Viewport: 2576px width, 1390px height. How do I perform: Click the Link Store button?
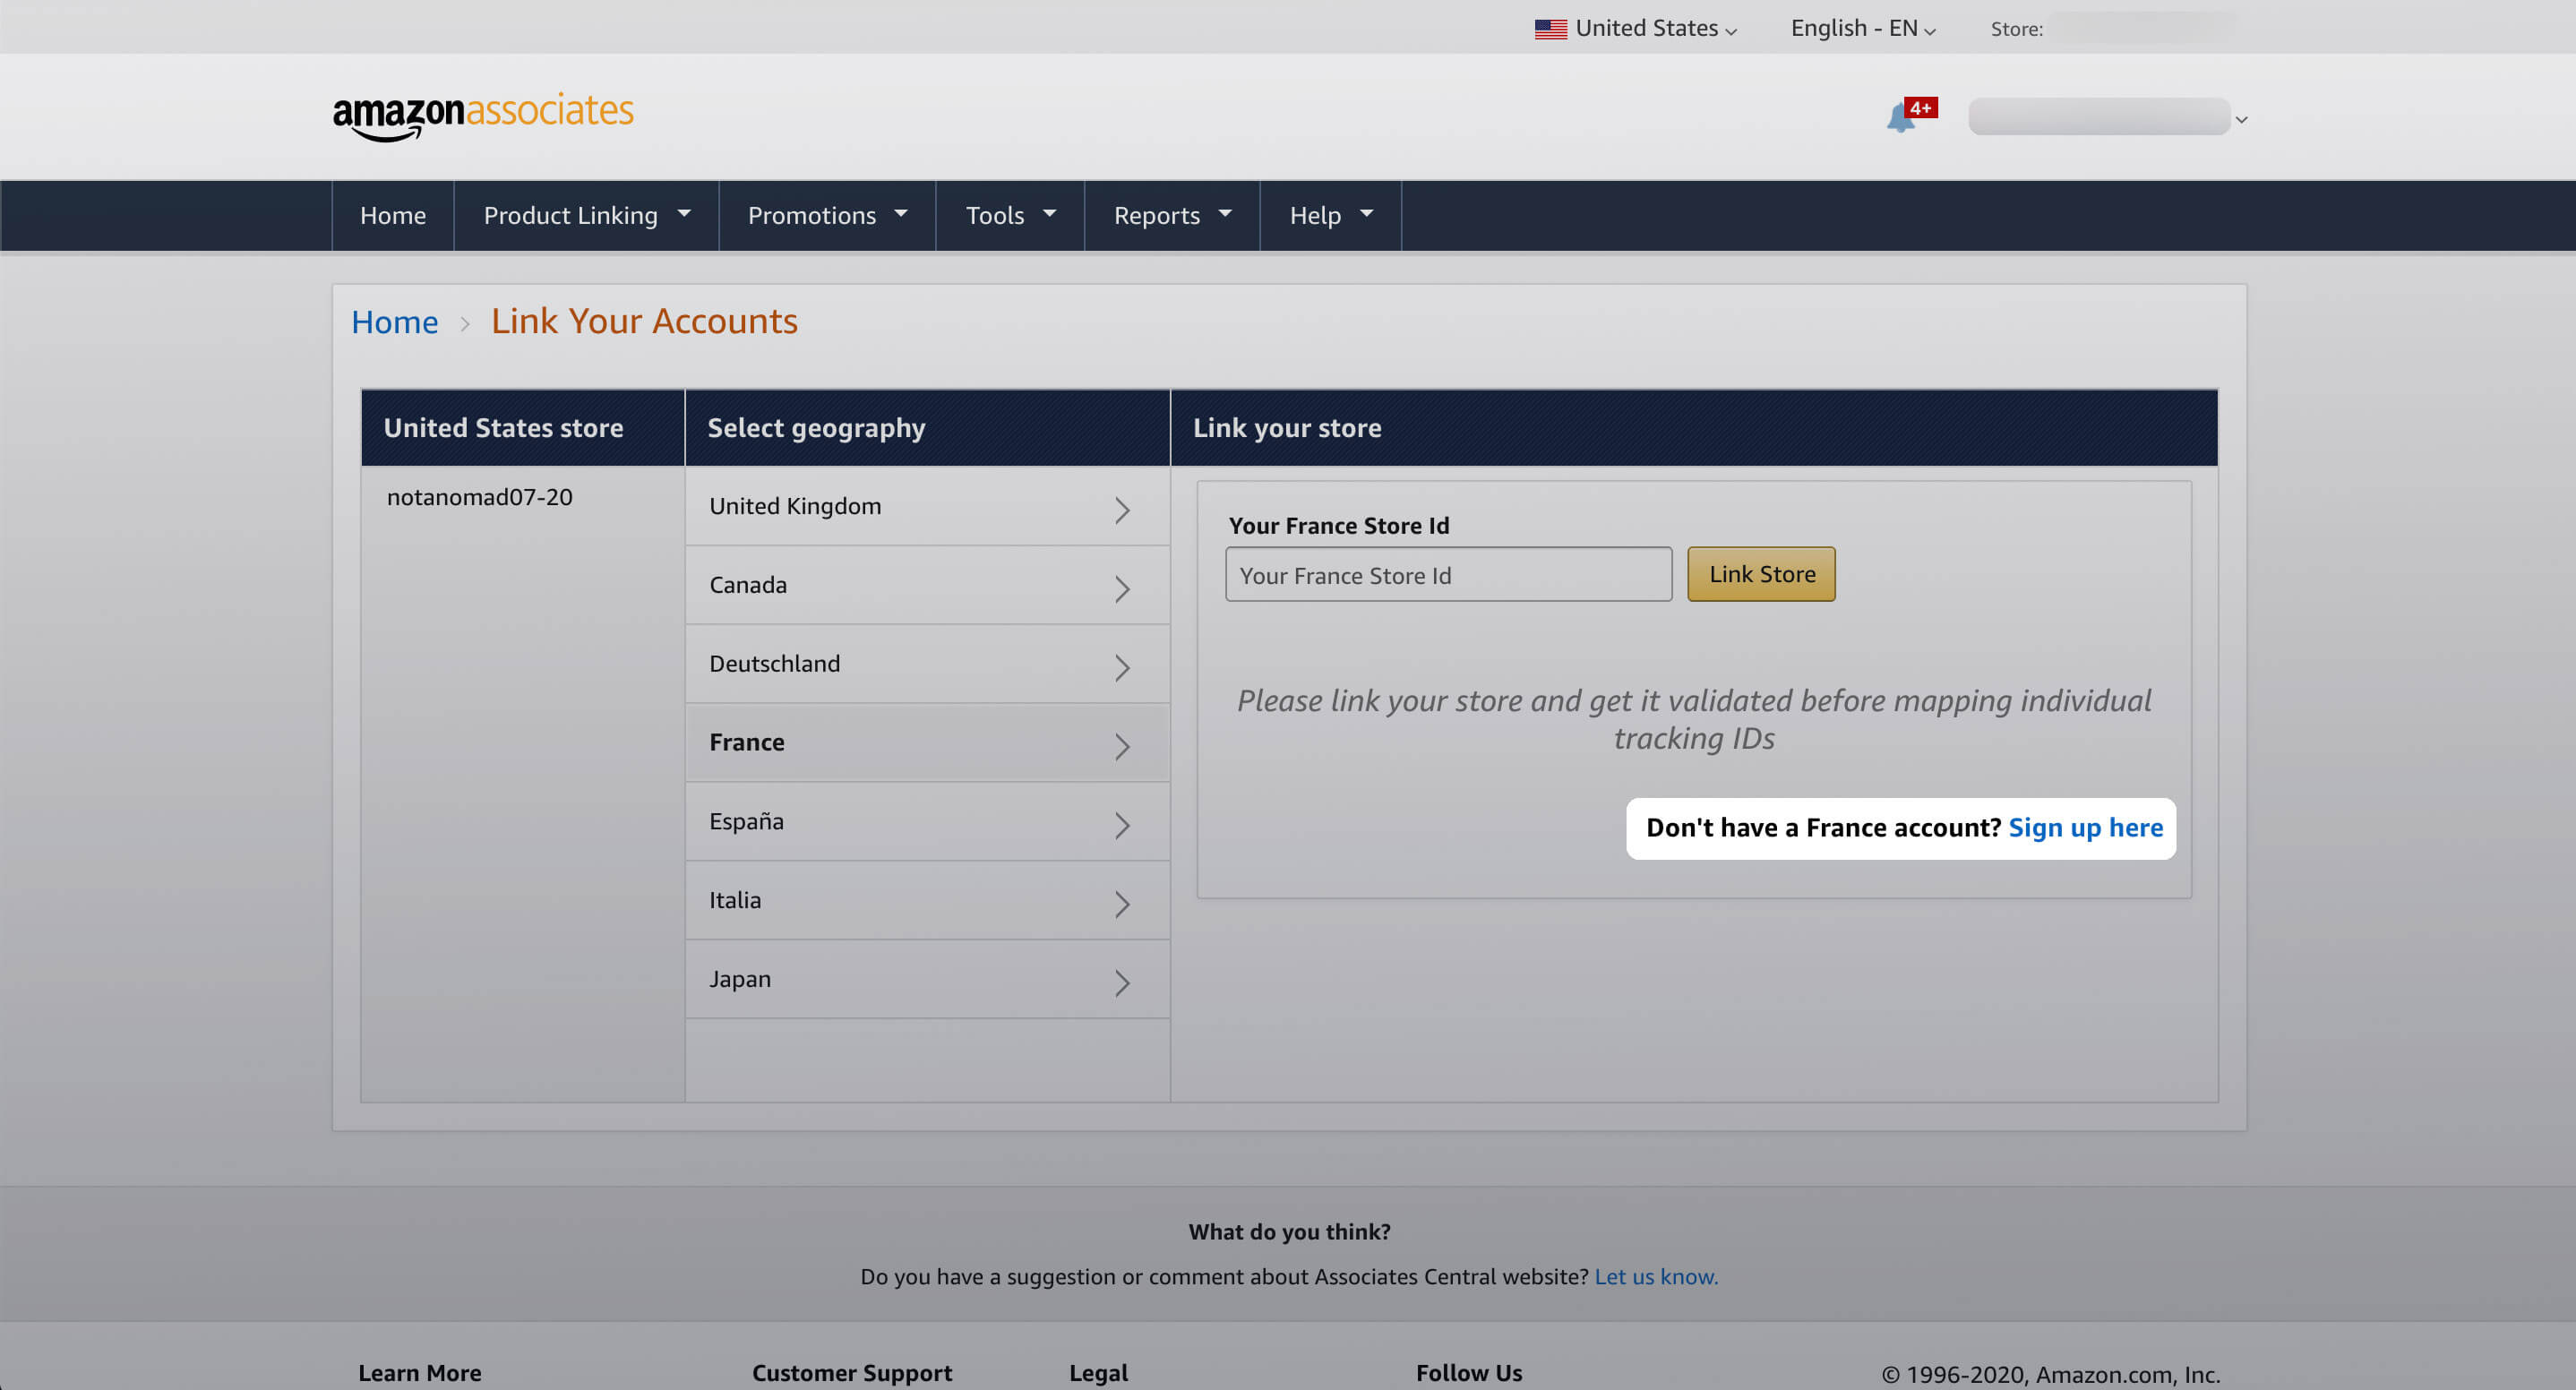pos(1761,575)
